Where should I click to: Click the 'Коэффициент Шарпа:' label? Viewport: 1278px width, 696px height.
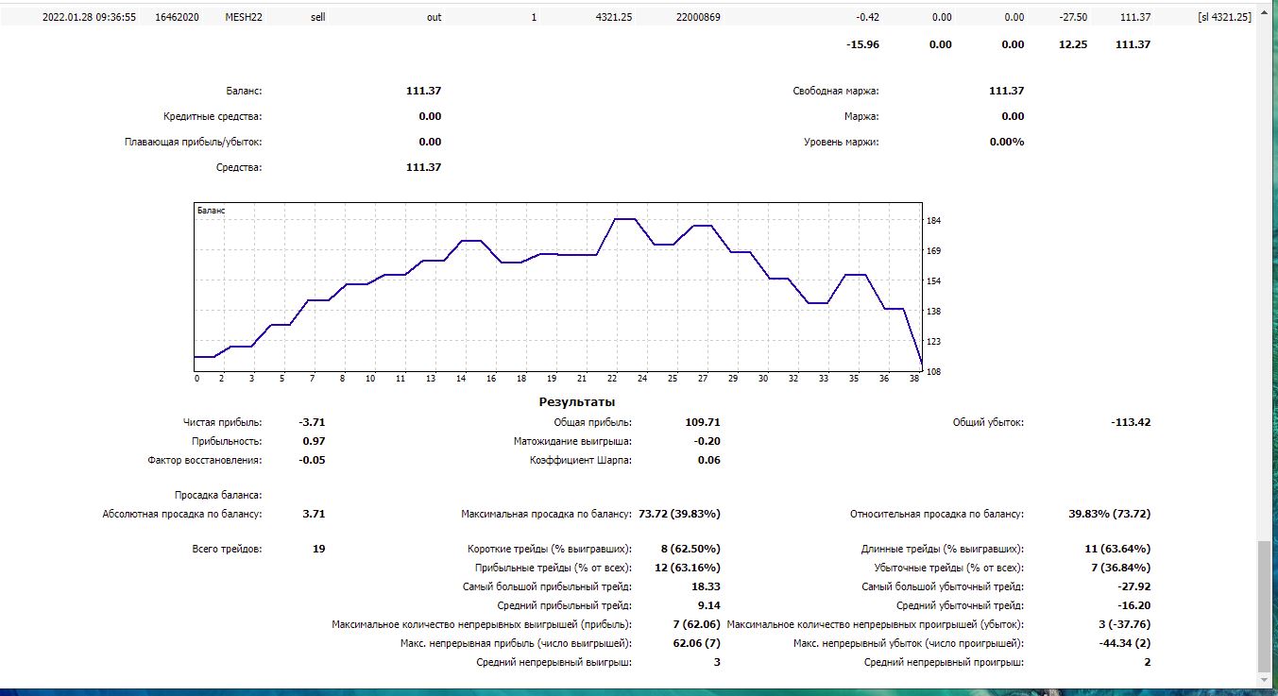(581, 460)
